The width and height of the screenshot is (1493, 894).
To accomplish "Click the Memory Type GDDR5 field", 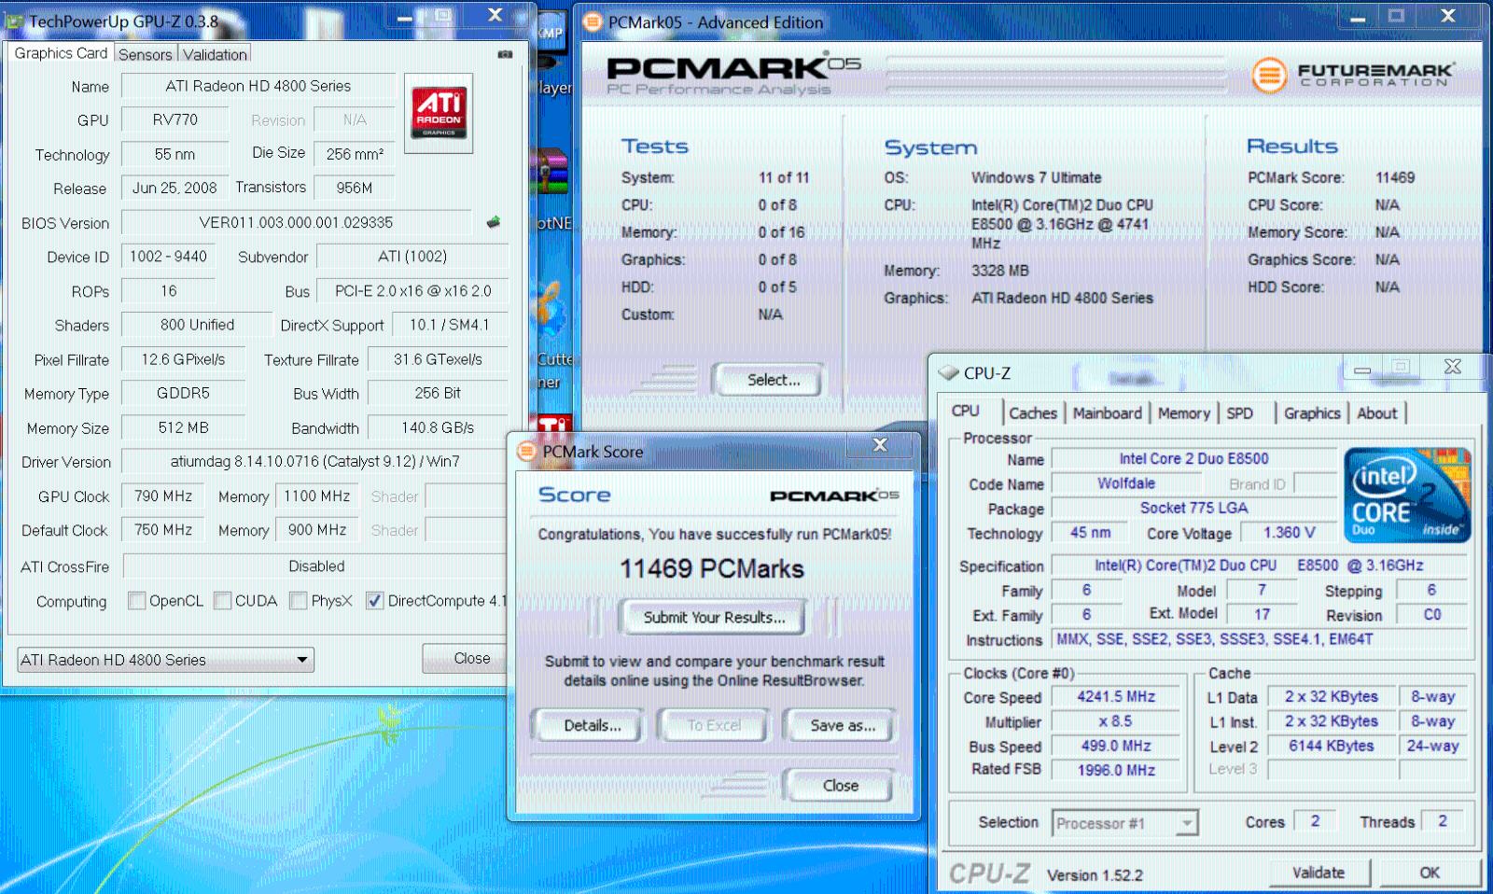I will pyautogui.click(x=183, y=393).
